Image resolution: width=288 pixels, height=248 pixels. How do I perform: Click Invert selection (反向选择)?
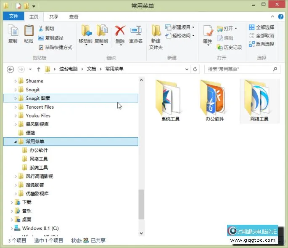point(262,44)
